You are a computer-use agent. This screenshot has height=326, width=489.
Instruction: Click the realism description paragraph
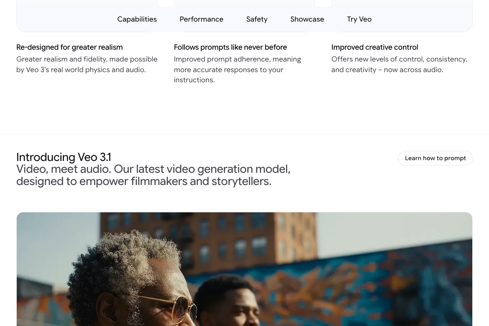pos(87,64)
